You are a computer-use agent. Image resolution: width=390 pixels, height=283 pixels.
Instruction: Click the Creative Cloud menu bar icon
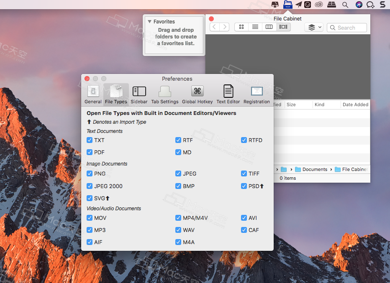tap(318, 5)
